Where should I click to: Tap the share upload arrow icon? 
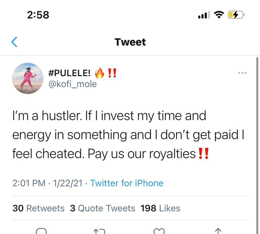(x=218, y=231)
